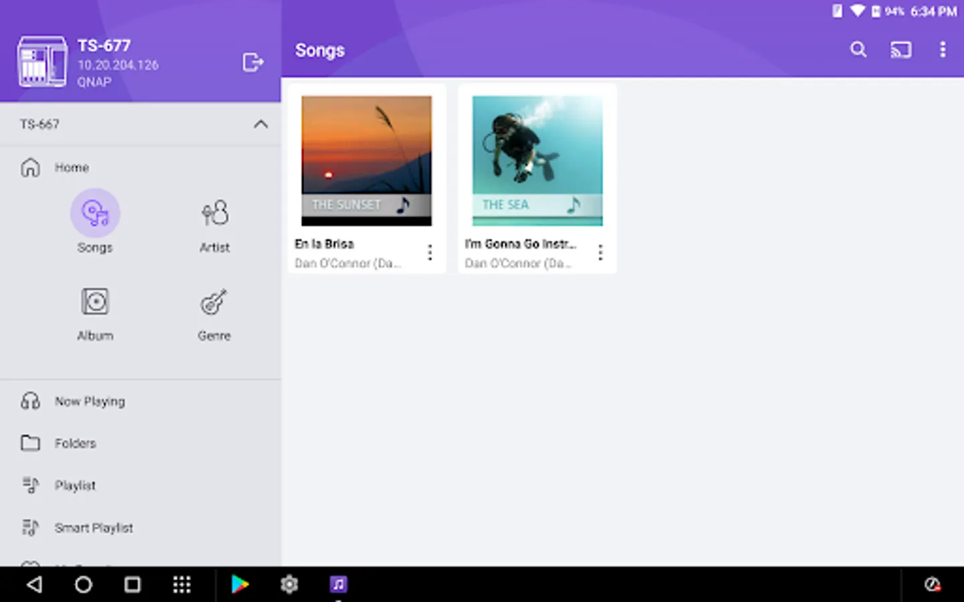Select the Artist category icon
The image size is (964, 602).
pos(214,213)
